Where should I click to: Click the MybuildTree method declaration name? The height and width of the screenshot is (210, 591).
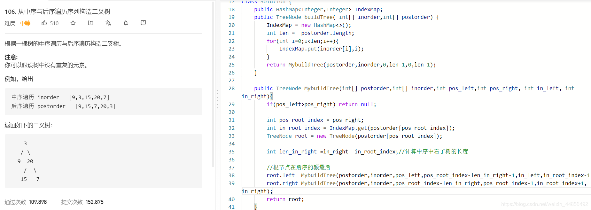pyautogui.click(x=322, y=89)
